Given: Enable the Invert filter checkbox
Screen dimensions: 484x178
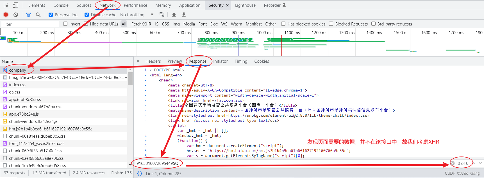Looking at the screenshot, I should pos(65,24).
